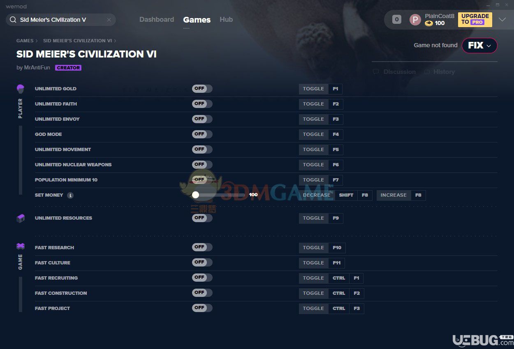The width and height of the screenshot is (514, 349).
Task: Open MrAntiFun creator link
Action: coord(37,68)
